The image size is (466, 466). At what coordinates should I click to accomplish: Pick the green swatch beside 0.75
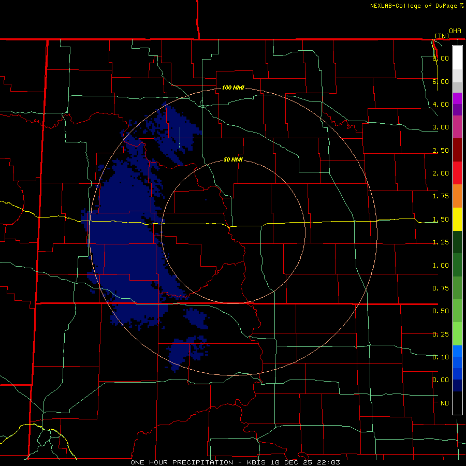[x=457, y=288]
